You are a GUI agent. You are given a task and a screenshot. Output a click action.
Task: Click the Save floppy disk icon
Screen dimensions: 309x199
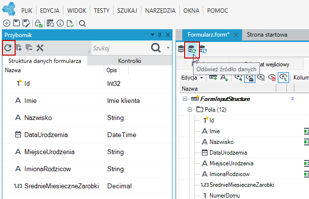[17, 23]
